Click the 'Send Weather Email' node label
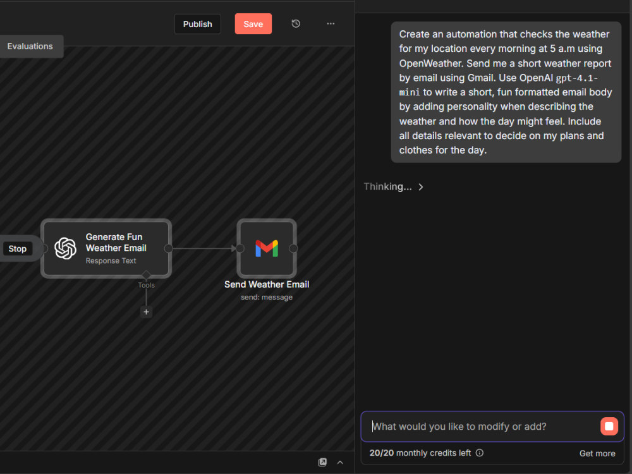 click(267, 284)
